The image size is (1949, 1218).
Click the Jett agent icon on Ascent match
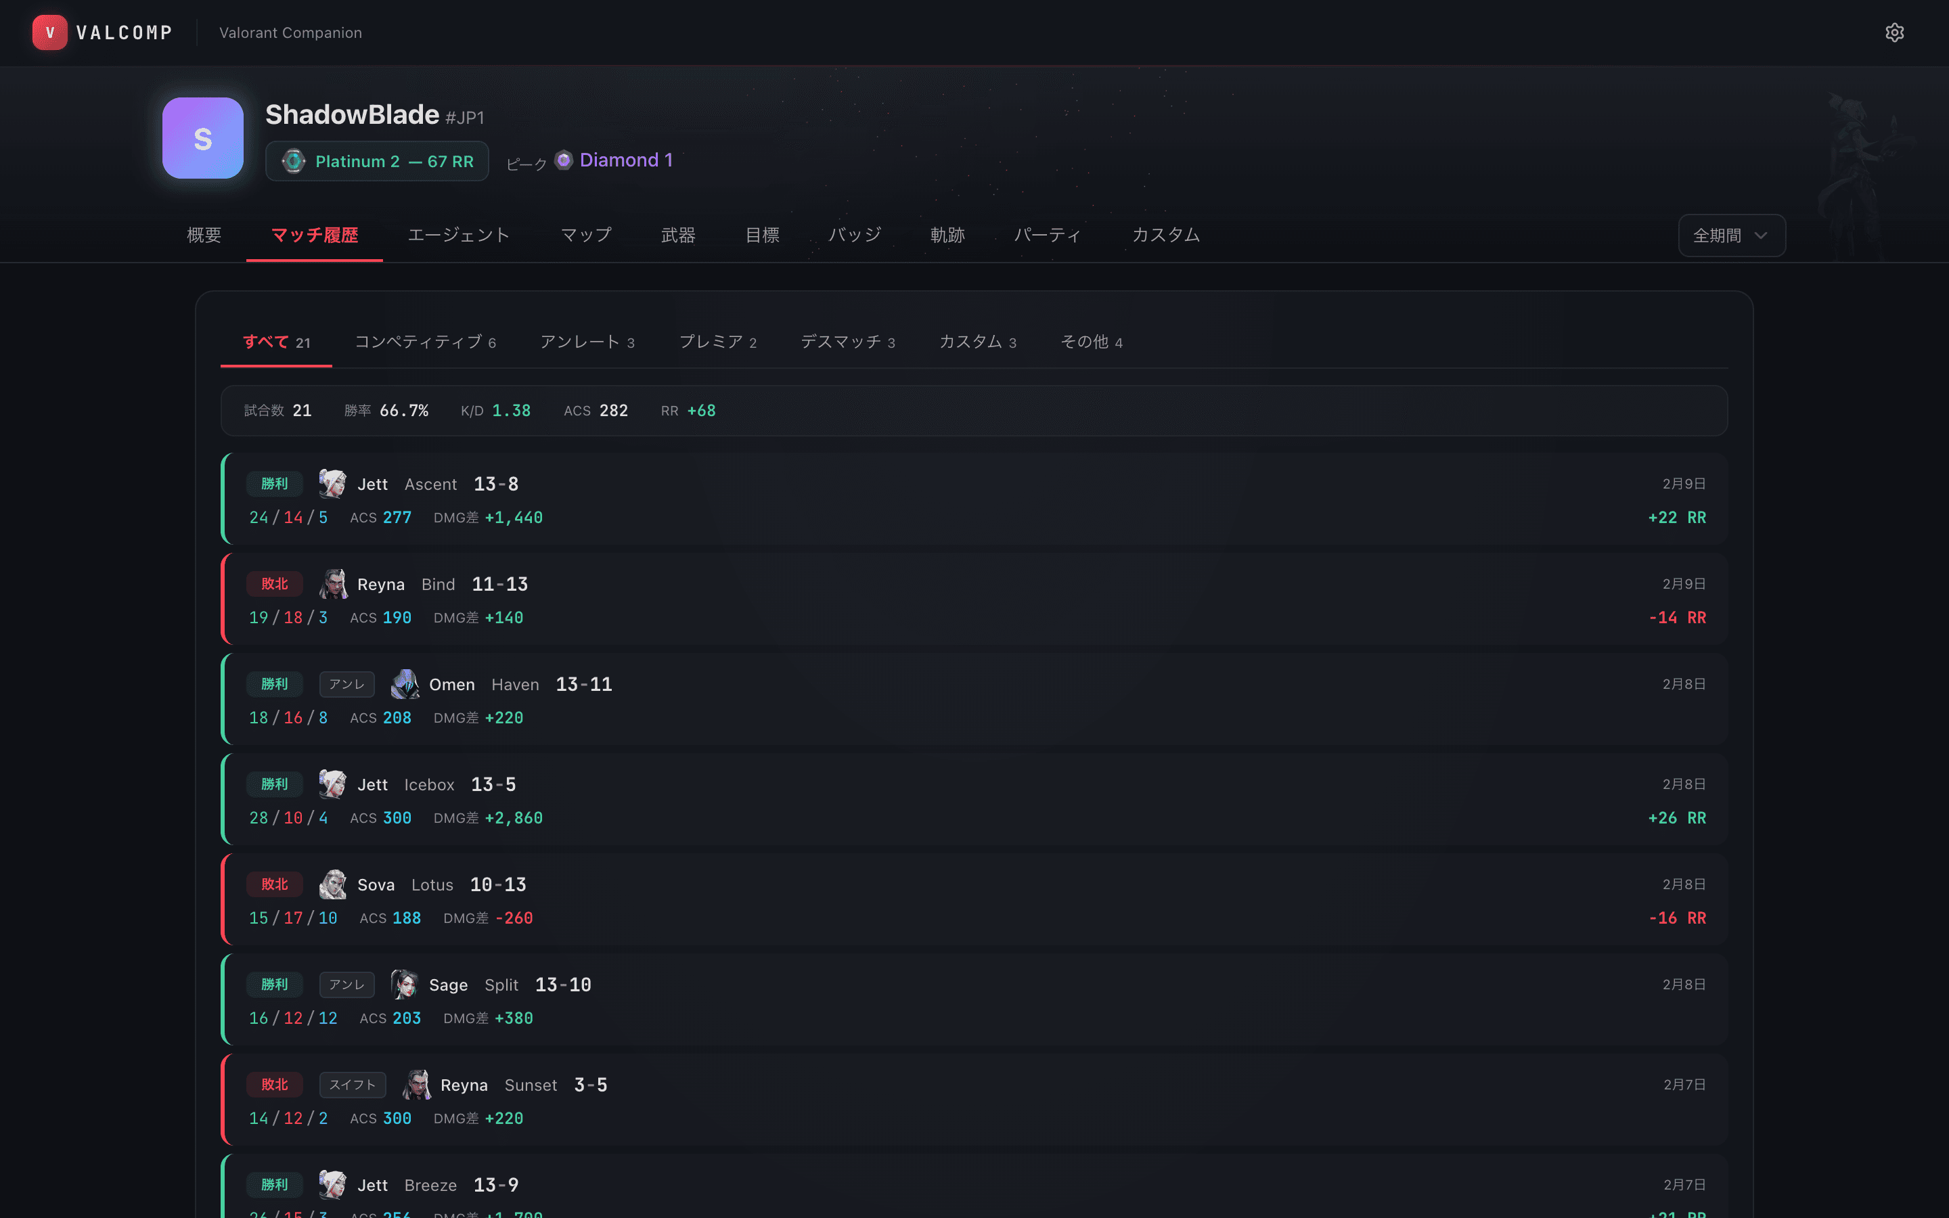pos(333,483)
